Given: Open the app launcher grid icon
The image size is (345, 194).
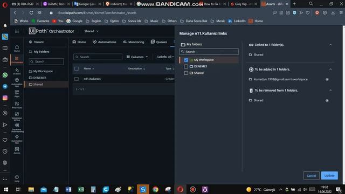Looking at the screenshot, I should (x=17, y=31).
